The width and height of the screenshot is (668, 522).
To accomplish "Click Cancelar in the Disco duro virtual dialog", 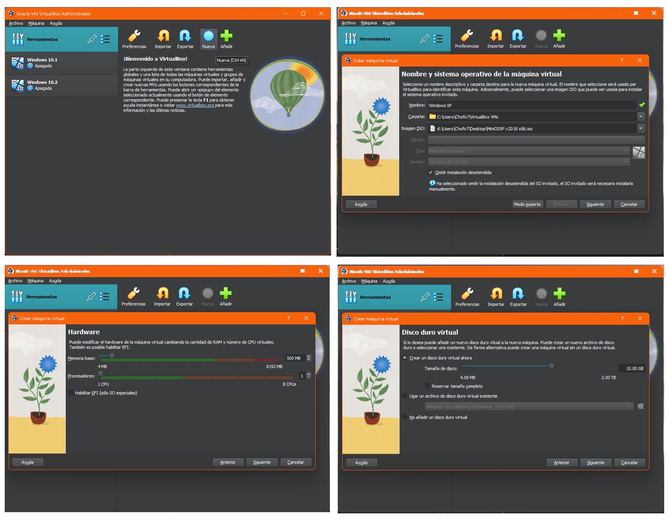I will click(629, 463).
